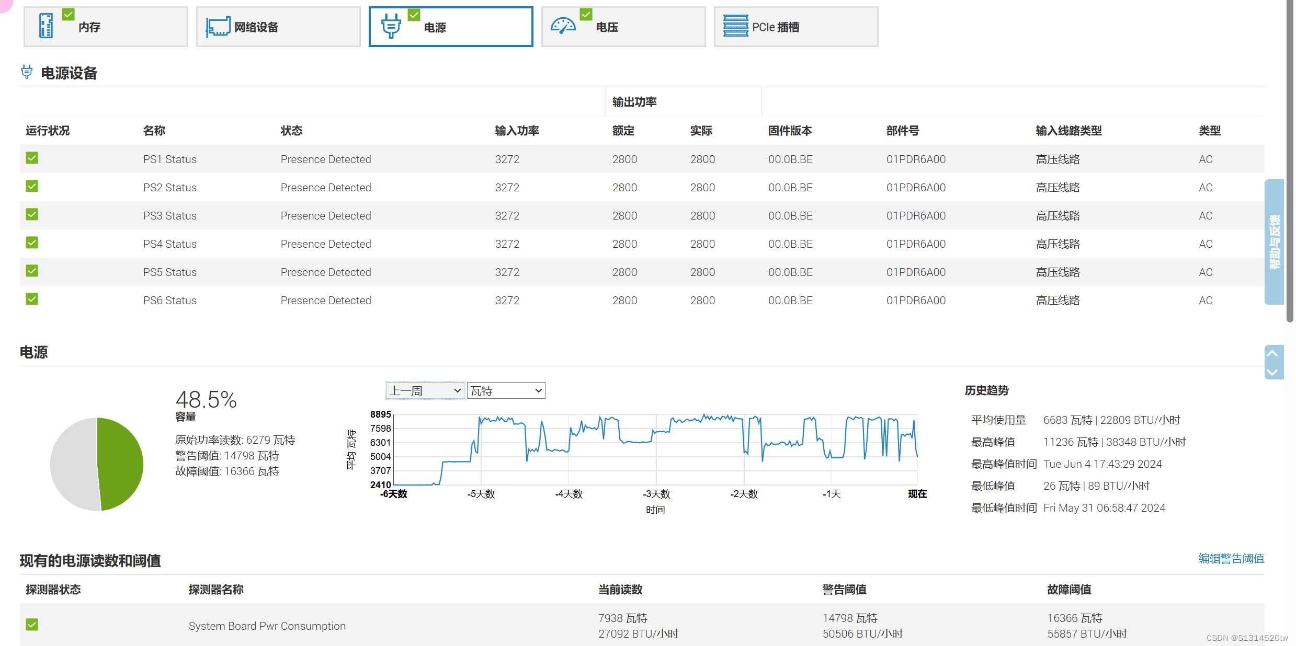This screenshot has height=646, width=1296.
Task: Click PS4 Status green health checkmark
Action: pyautogui.click(x=32, y=243)
